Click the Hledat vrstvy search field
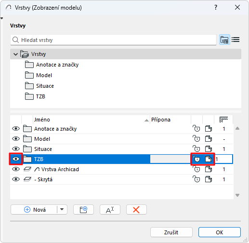The width and height of the screenshot is (249, 243). pyautogui.click(x=113, y=40)
